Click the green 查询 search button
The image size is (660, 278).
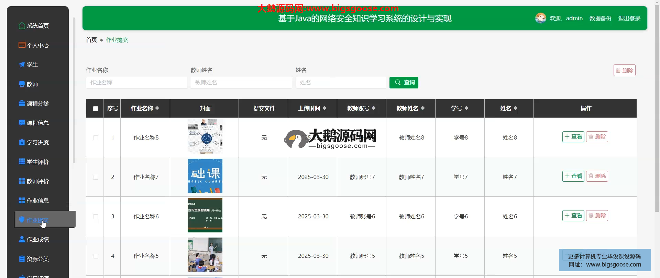coord(404,83)
